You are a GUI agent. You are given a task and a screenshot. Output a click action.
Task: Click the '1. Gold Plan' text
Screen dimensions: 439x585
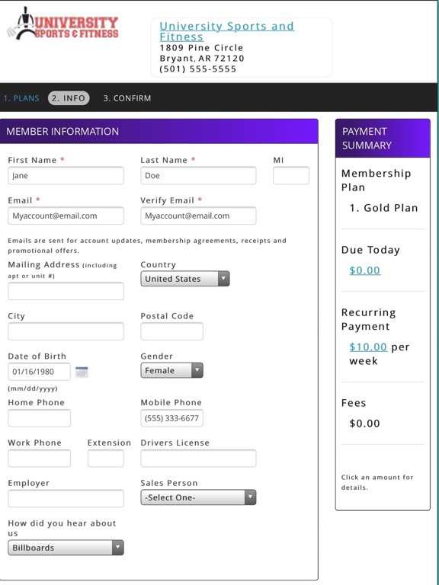(383, 208)
